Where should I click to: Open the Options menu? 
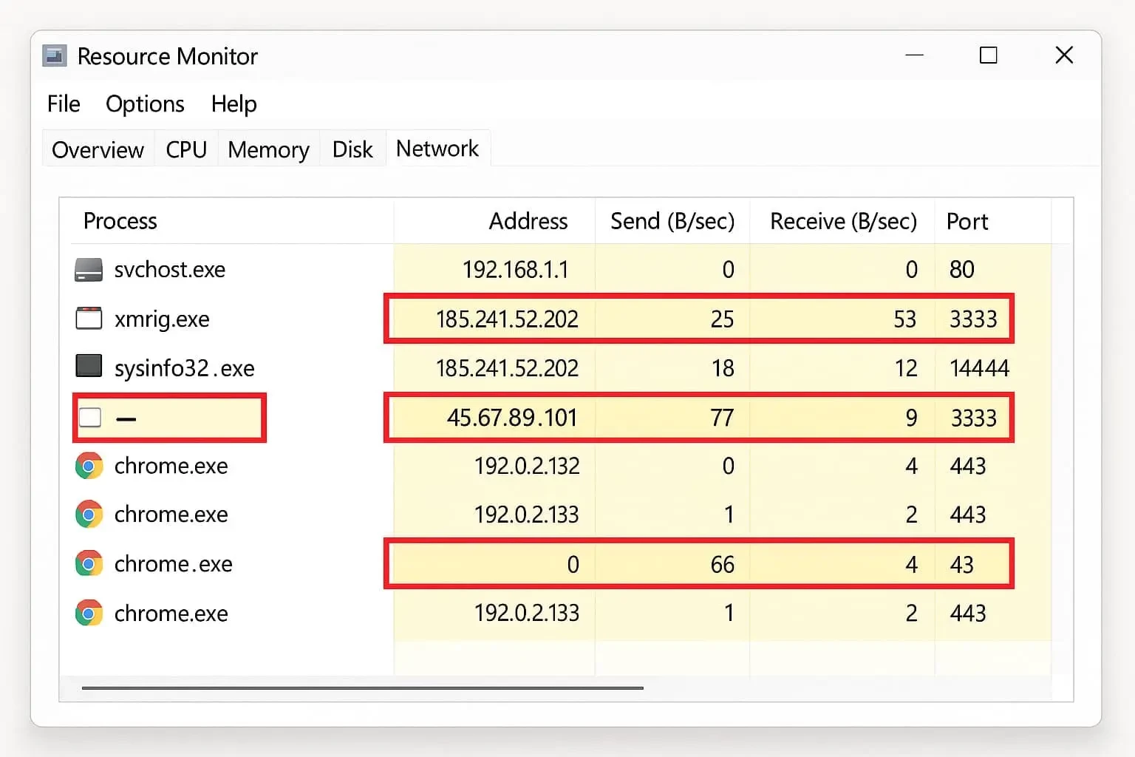[x=145, y=104]
